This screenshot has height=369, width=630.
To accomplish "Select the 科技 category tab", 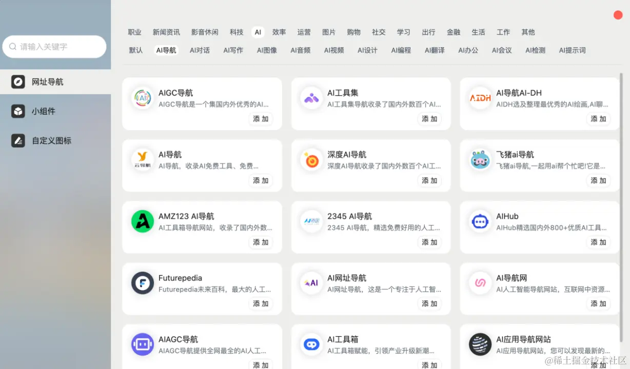I will click(x=237, y=32).
